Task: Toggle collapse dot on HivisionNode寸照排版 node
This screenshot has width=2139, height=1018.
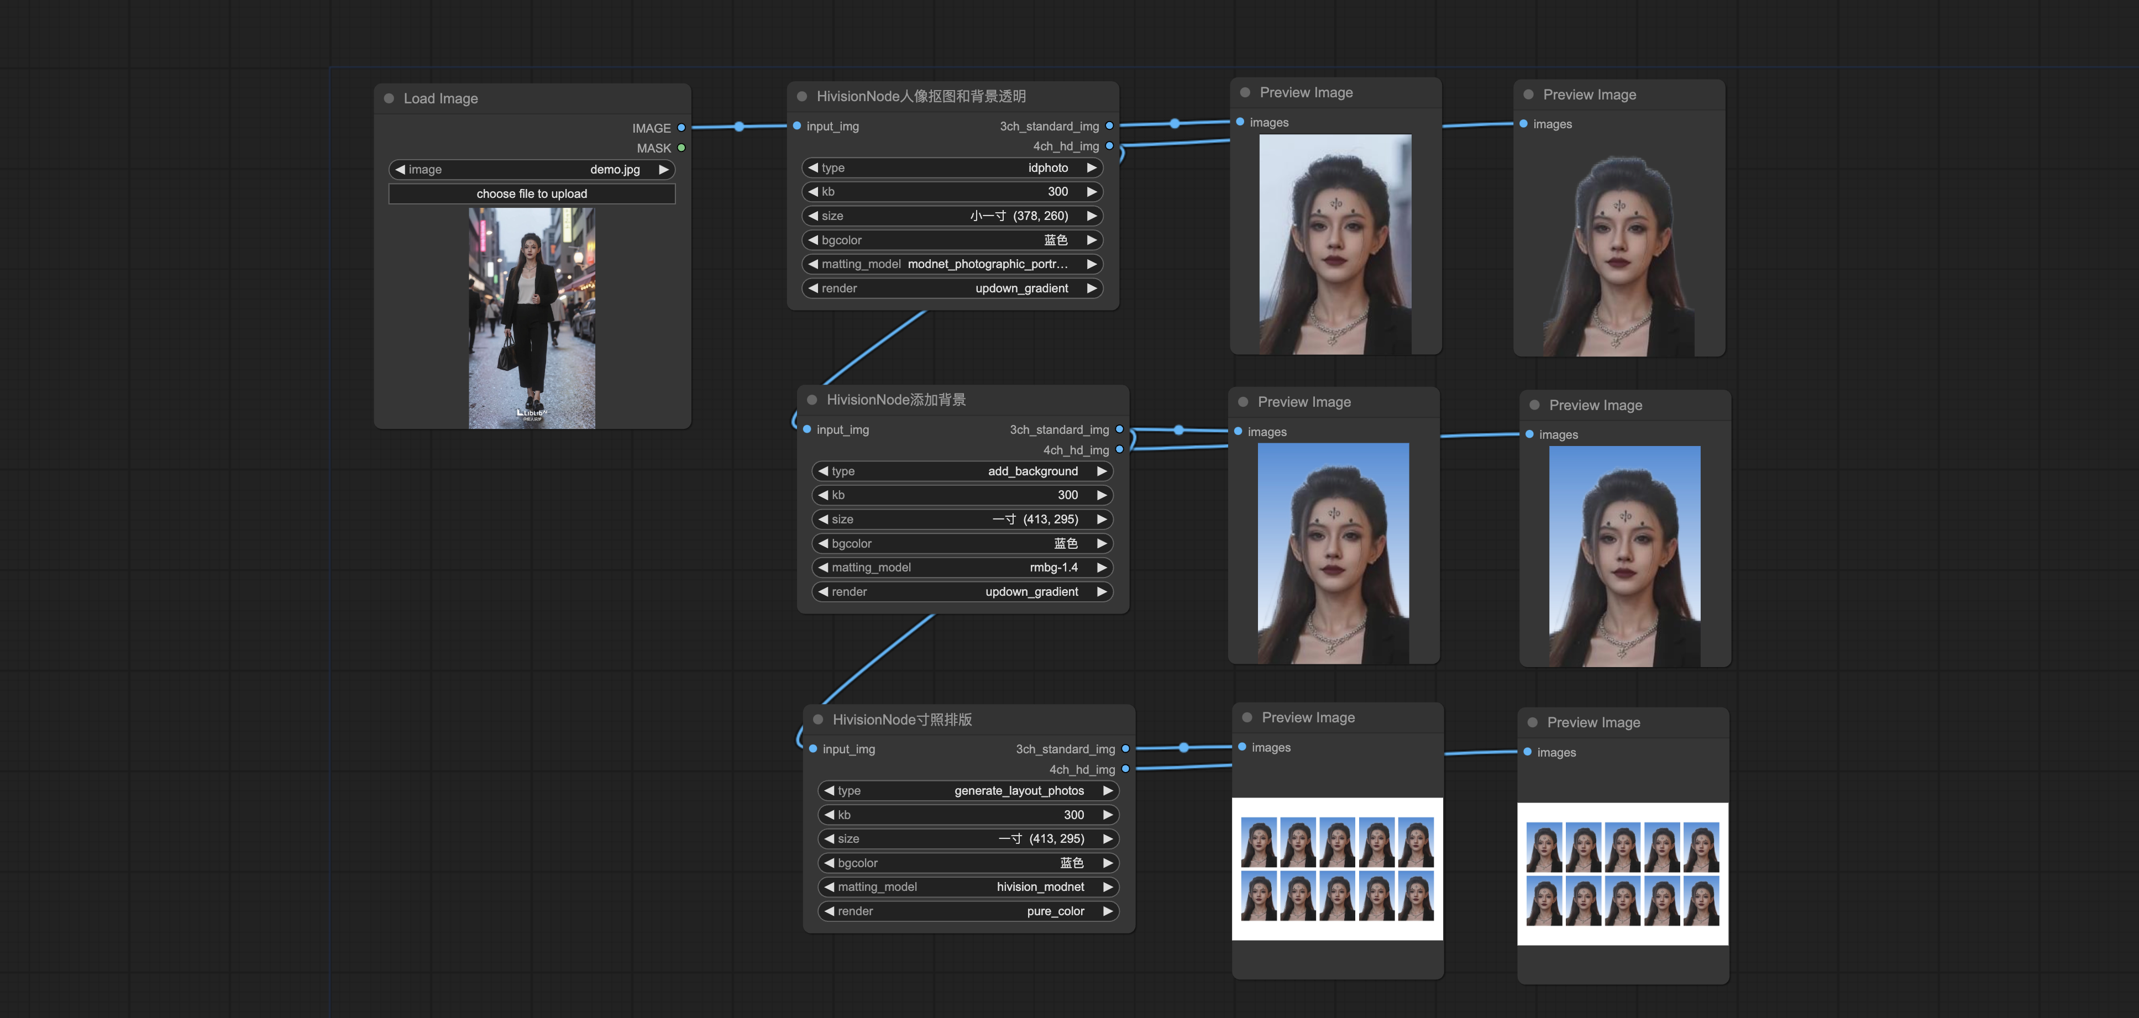Action: (818, 720)
